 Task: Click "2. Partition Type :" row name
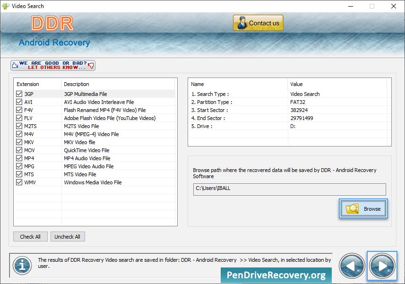[x=212, y=102]
